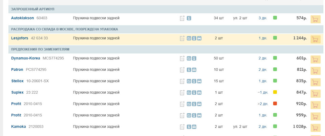This screenshot has width=325, height=136.
Task: Click note-list icon in Dynamax-Korea row
Action: [x=182, y=59]
